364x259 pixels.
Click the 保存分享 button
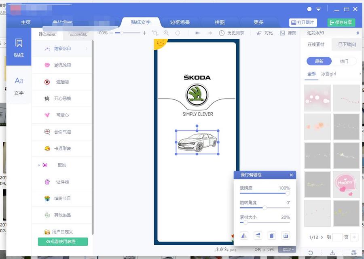tap(341, 23)
